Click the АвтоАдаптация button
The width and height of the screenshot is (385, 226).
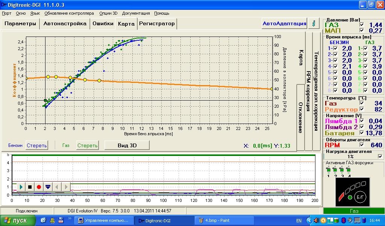point(284,24)
